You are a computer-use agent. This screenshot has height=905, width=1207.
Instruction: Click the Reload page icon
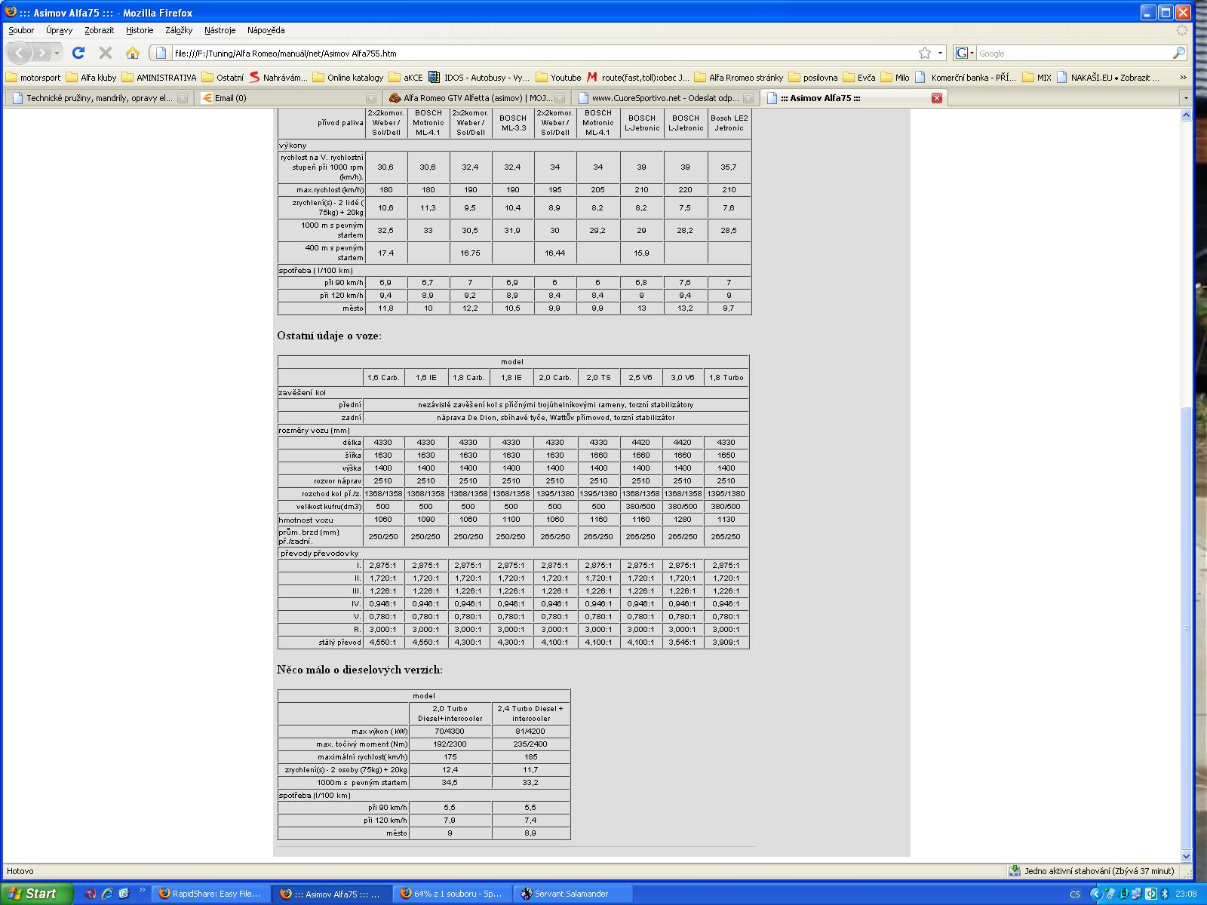[x=78, y=53]
